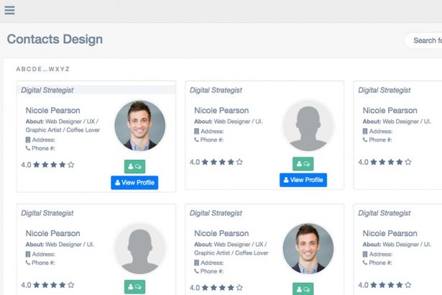Open View Profile in the top-middle card
Image resolution: width=442 pixels, height=295 pixels.
[x=303, y=180]
